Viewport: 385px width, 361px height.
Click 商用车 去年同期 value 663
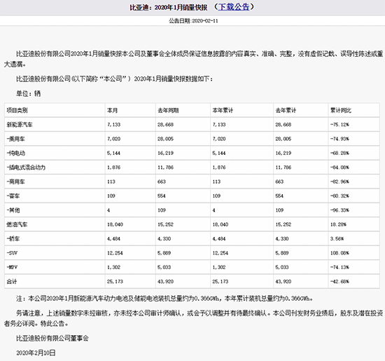pos(162,182)
